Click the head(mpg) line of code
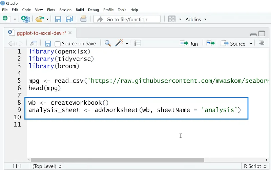Screen dimensions: 271x170 coord(45,88)
